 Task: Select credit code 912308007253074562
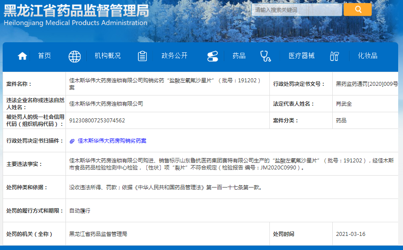(97, 121)
